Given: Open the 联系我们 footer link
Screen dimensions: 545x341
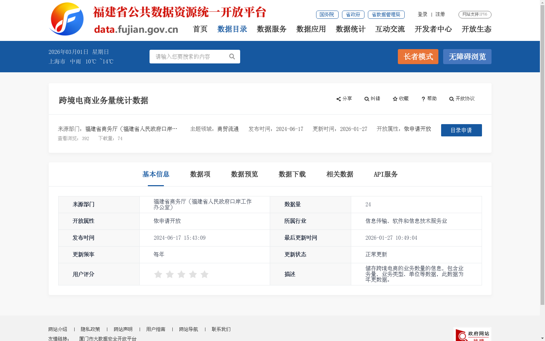Looking at the screenshot, I should click(221, 329).
